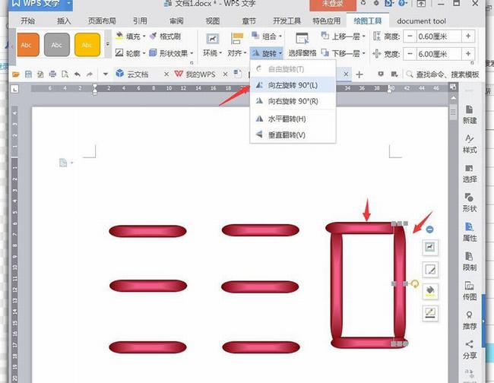Click the open folder icon in quick toolbar

16,74
